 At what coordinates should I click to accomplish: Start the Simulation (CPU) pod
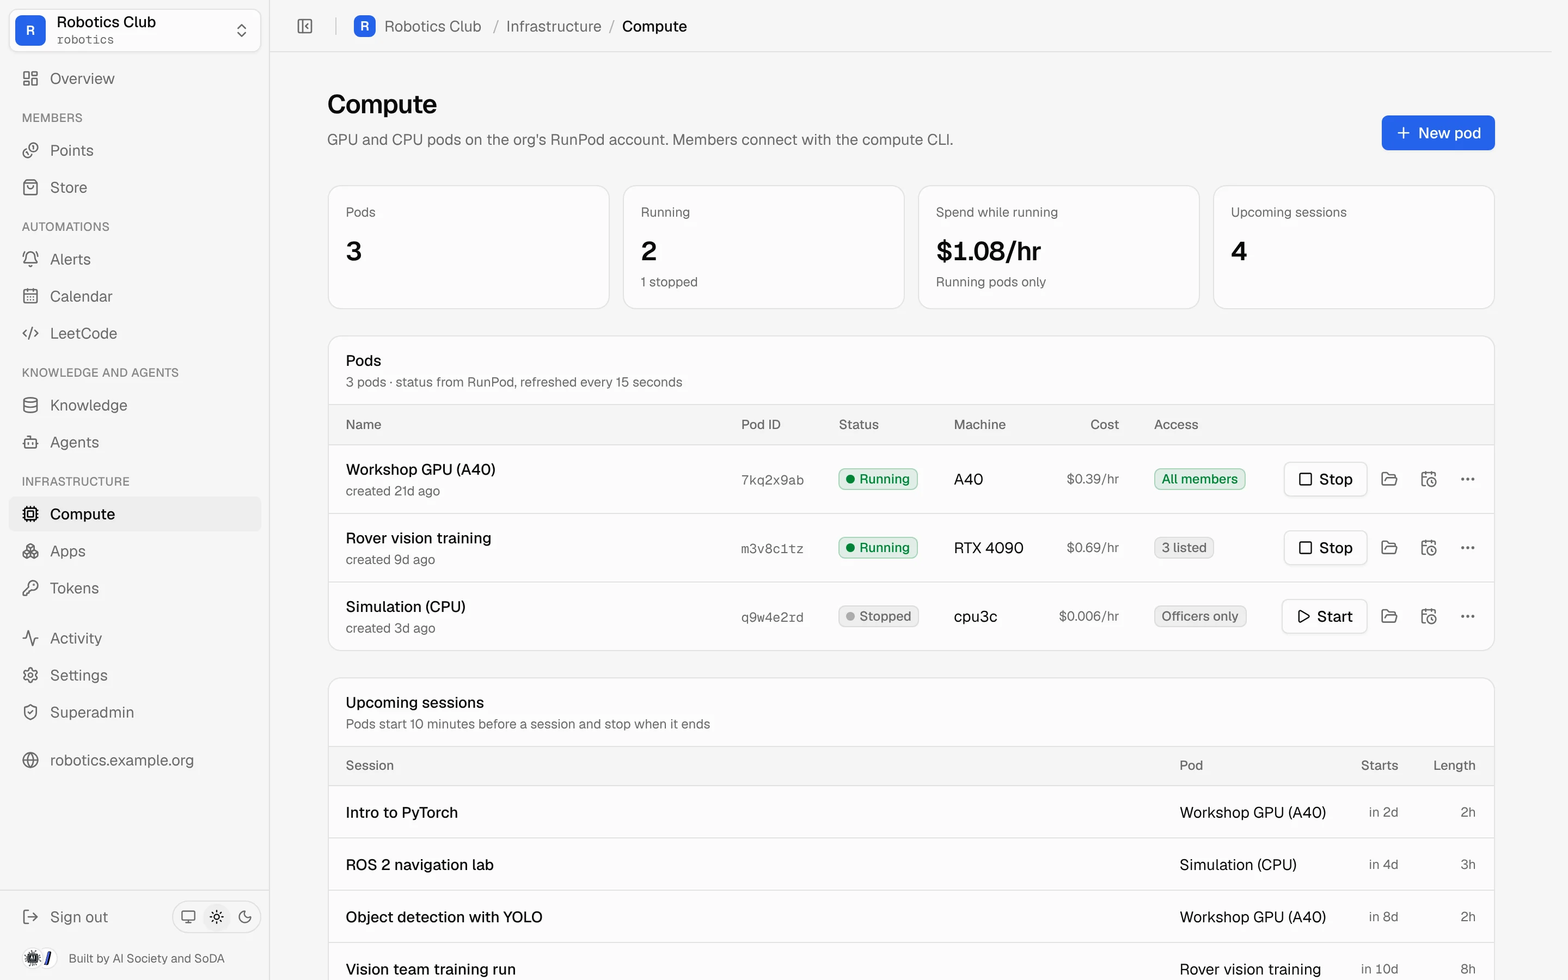[x=1325, y=616]
